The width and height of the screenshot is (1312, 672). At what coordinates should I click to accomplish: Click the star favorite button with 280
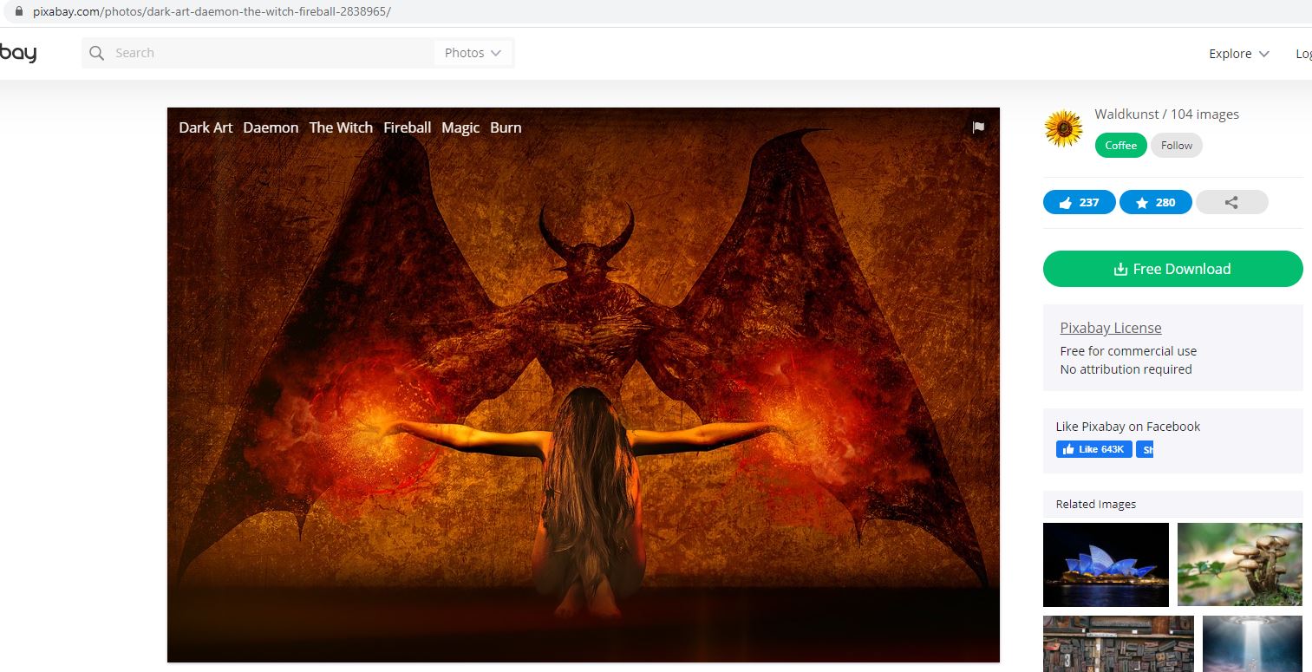coord(1155,202)
